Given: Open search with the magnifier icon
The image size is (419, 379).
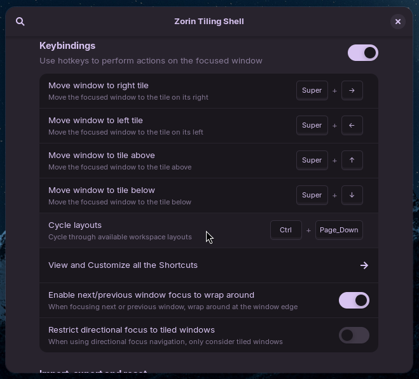Looking at the screenshot, I should pos(20,22).
